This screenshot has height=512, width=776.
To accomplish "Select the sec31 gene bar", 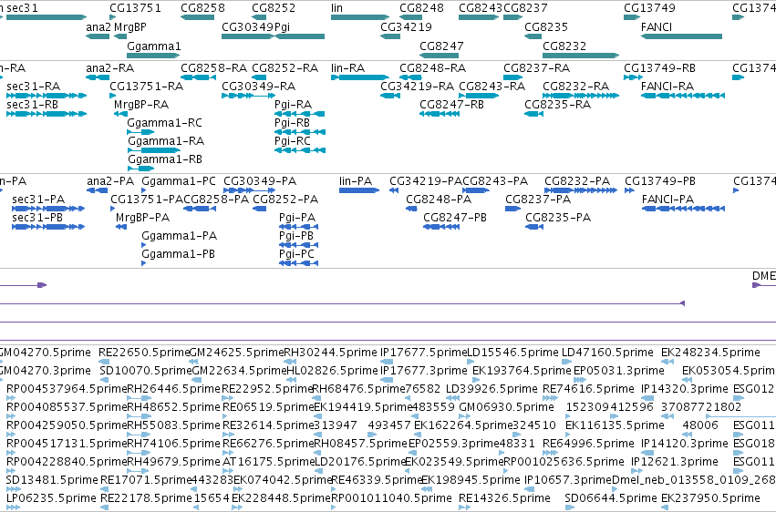I will [x=47, y=17].
